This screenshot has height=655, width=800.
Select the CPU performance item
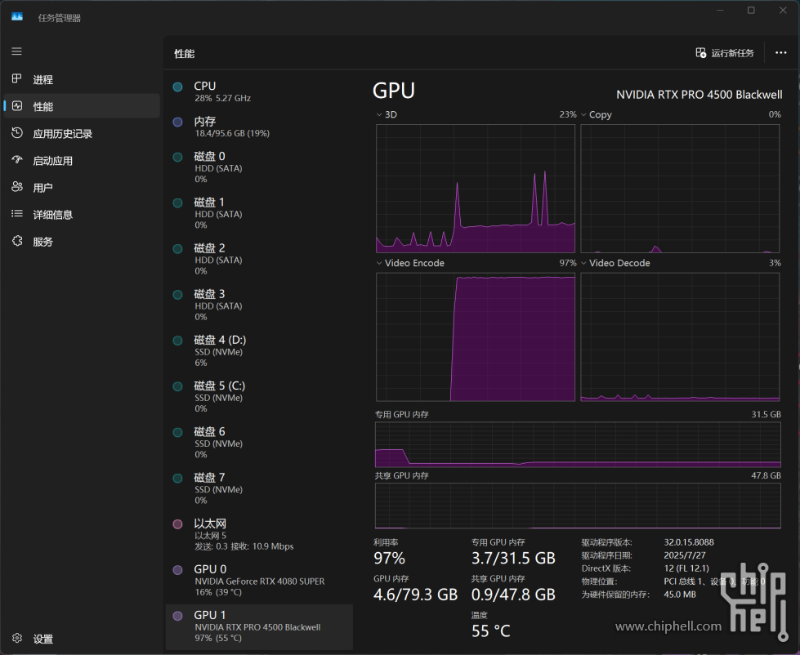(259, 91)
